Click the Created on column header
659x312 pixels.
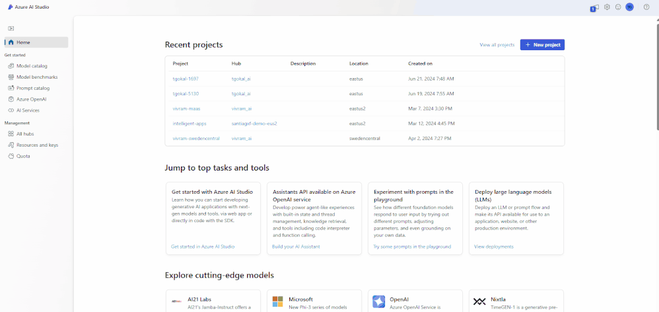[420, 63]
